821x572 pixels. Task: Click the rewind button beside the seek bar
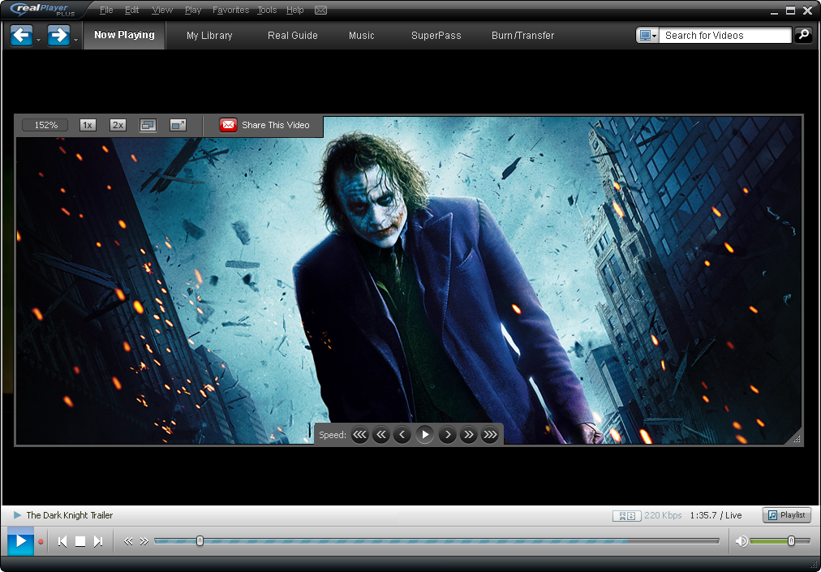click(127, 542)
